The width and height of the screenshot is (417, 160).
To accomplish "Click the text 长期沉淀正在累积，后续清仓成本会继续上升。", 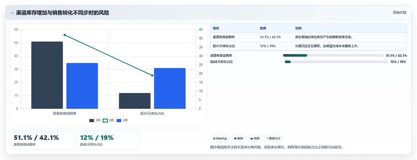I will (x=327, y=46).
